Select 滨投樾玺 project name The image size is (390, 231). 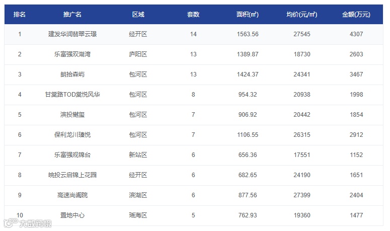point(72,115)
